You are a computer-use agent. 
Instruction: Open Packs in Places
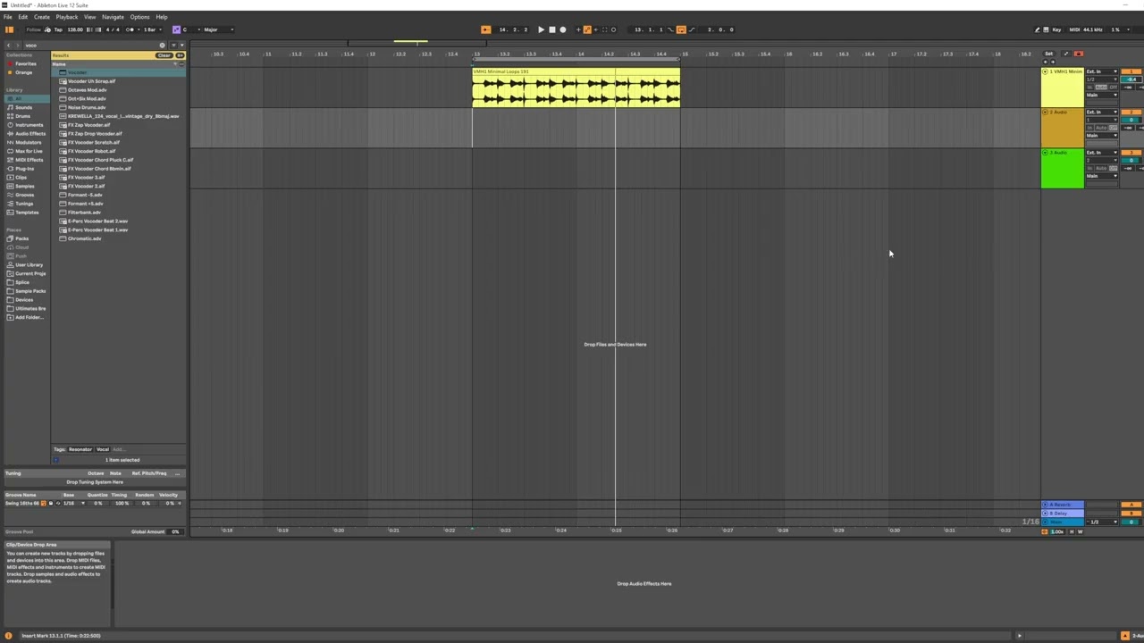click(x=21, y=238)
